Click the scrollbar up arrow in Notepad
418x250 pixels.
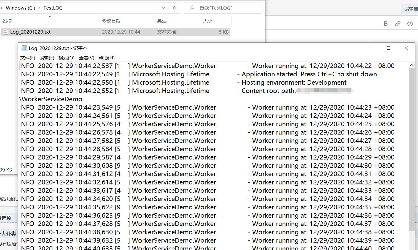(412, 65)
